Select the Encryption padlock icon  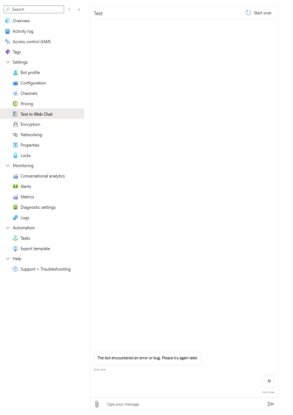coord(15,124)
